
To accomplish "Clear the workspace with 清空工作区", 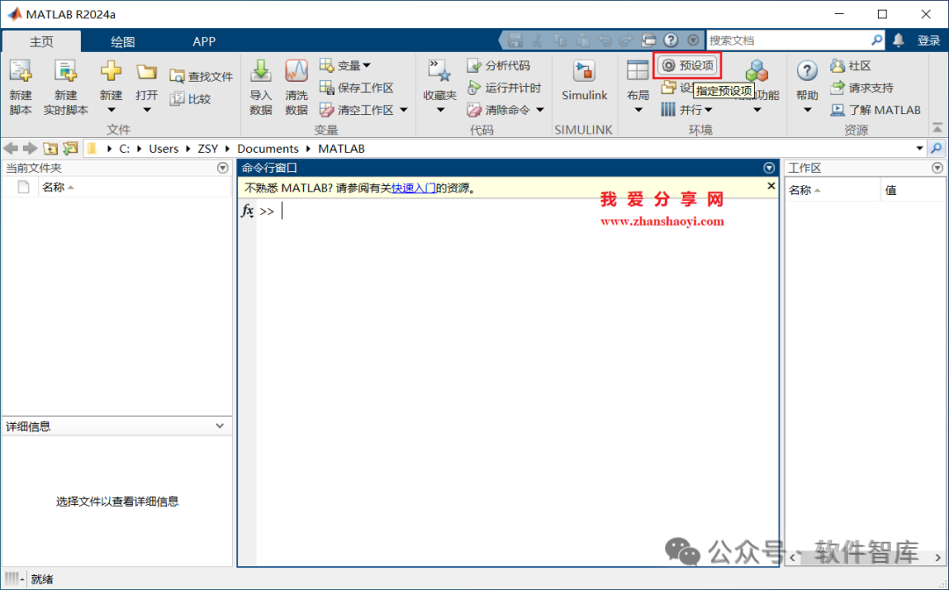I will coord(357,110).
